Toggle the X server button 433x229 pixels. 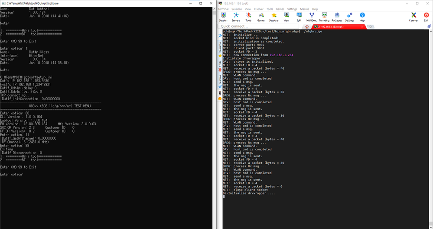tap(413, 17)
